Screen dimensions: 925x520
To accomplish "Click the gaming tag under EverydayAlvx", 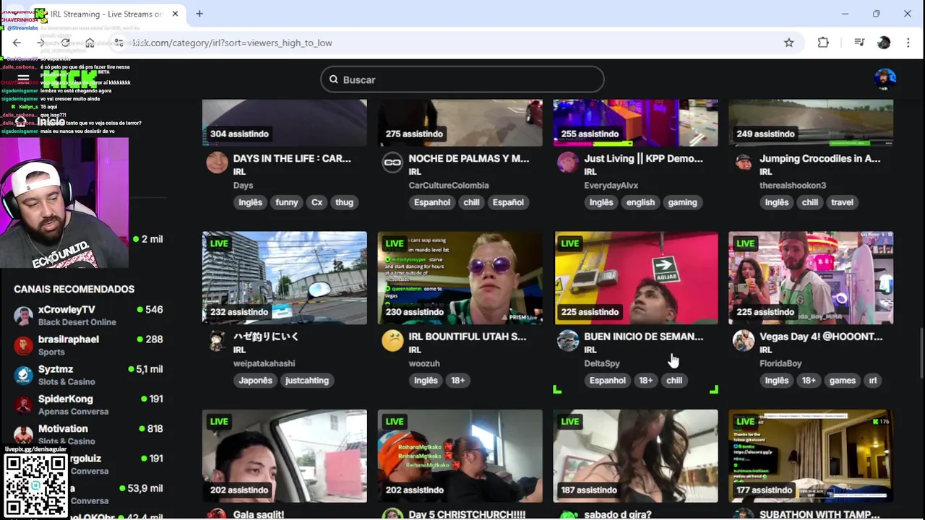I will coord(682,202).
